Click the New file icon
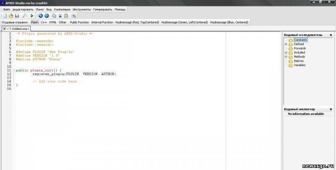The height and width of the screenshot is (170, 336). [x=4, y=15]
